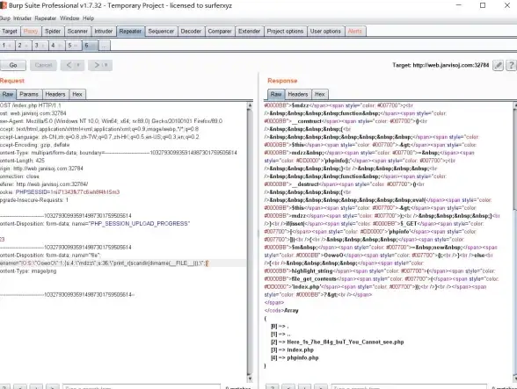The image size is (517, 389).
Task: Click the edit target pencil icon
Action: [x=498, y=65]
